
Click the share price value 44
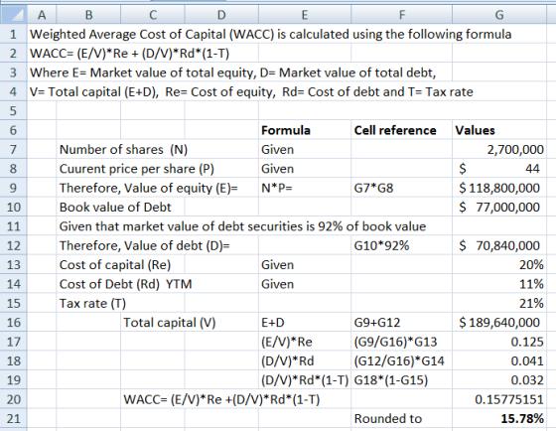pyautogui.click(x=532, y=169)
